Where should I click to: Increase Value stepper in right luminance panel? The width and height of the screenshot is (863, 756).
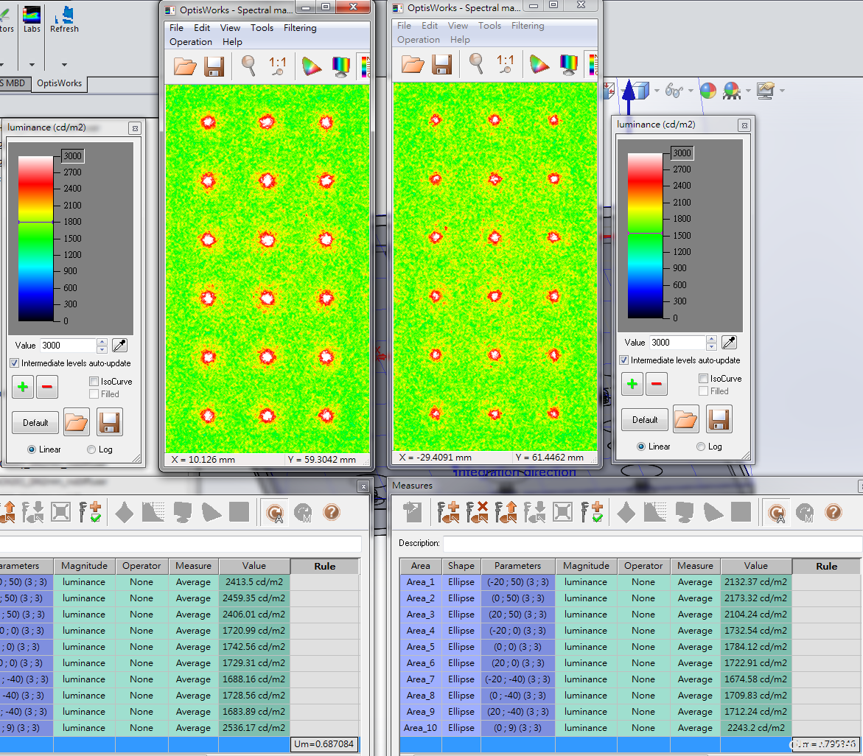tap(712, 339)
